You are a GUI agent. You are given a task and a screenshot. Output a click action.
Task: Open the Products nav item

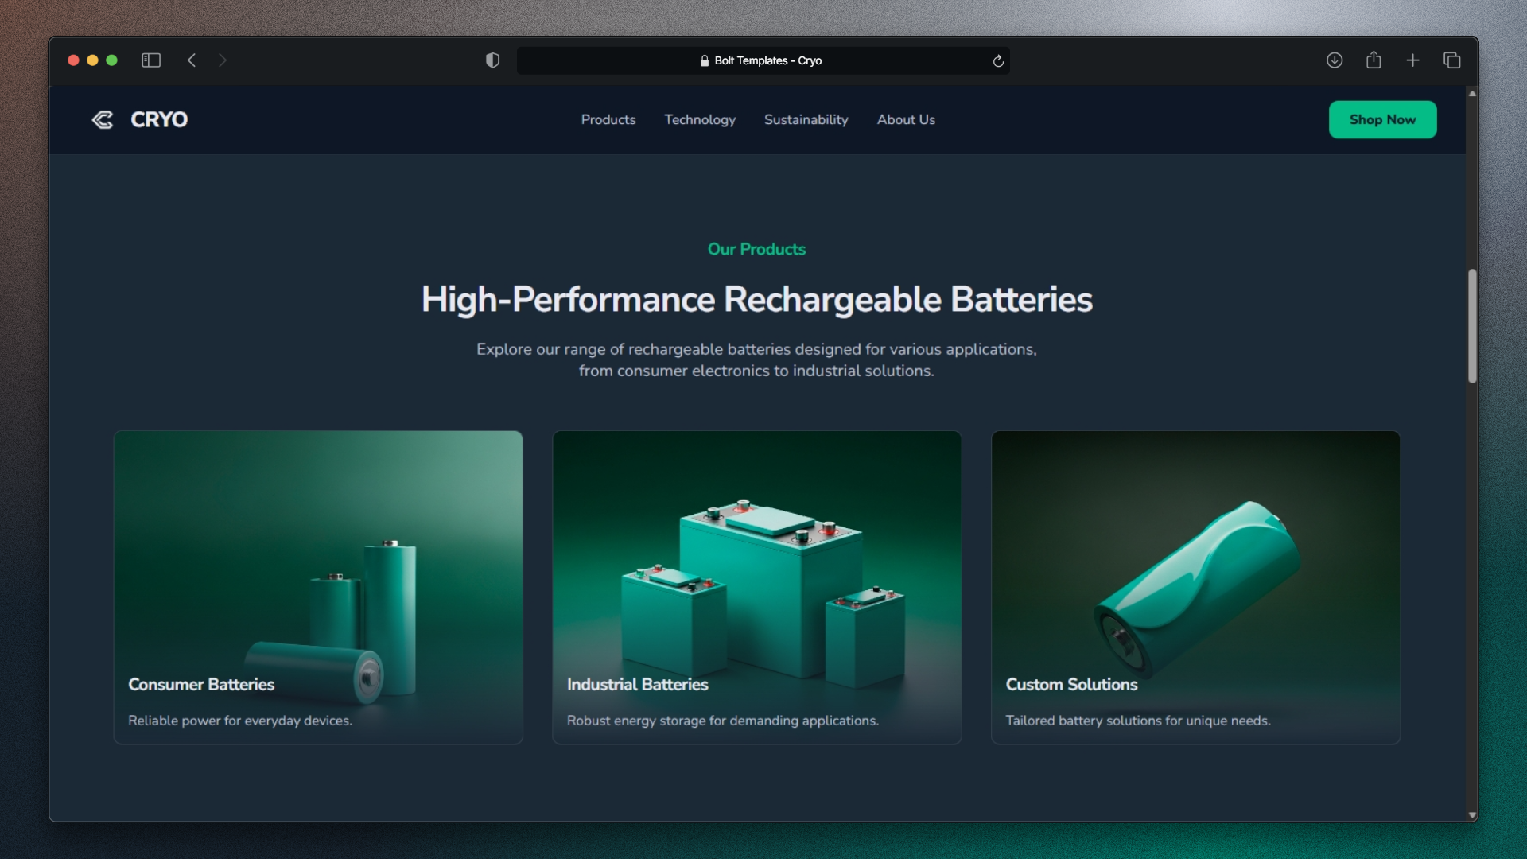pos(608,119)
